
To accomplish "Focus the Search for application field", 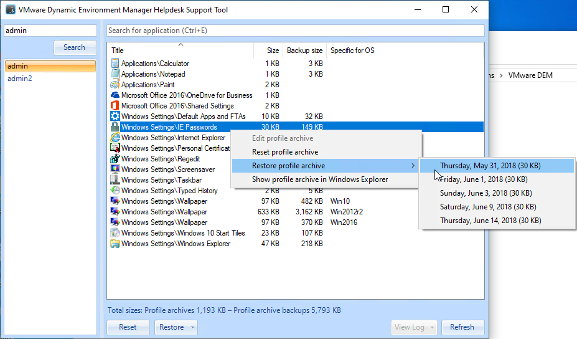I will [296, 31].
